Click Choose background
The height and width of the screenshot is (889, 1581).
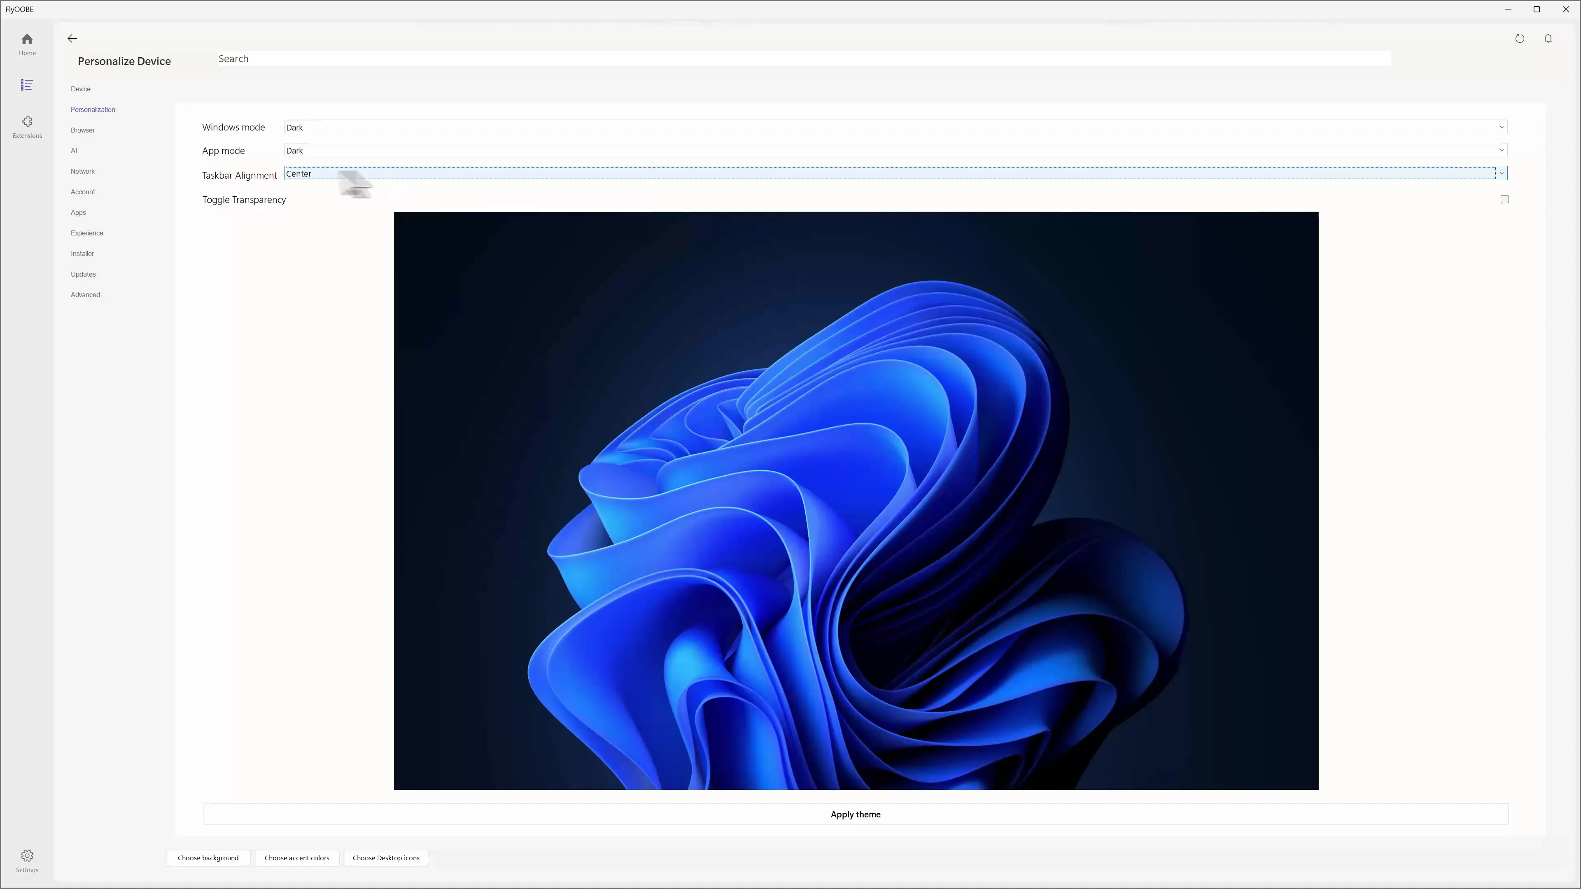pos(208,858)
